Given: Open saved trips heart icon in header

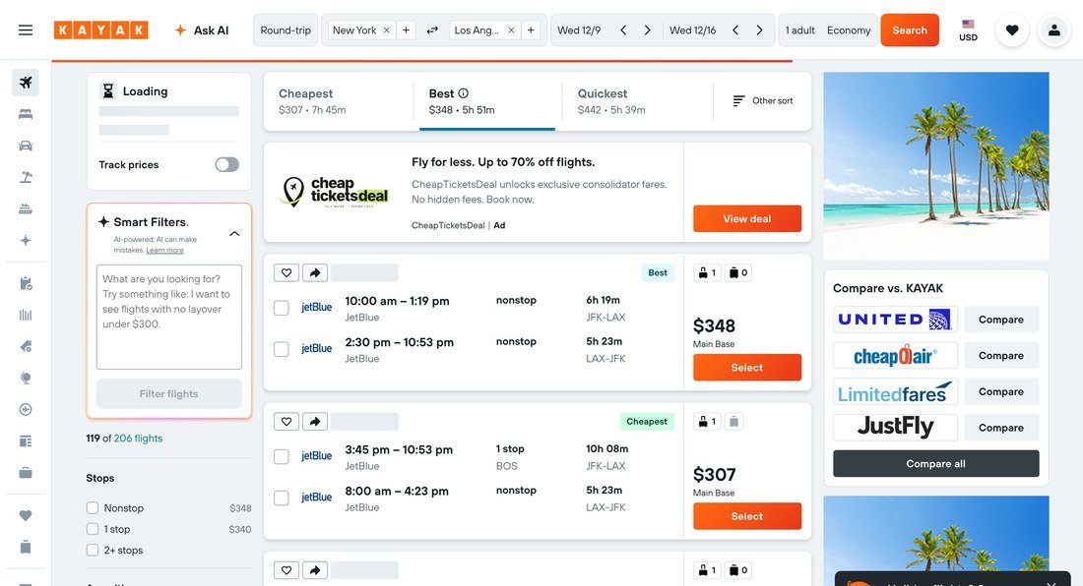Looking at the screenshot, I should click(x=1012, y=30).
